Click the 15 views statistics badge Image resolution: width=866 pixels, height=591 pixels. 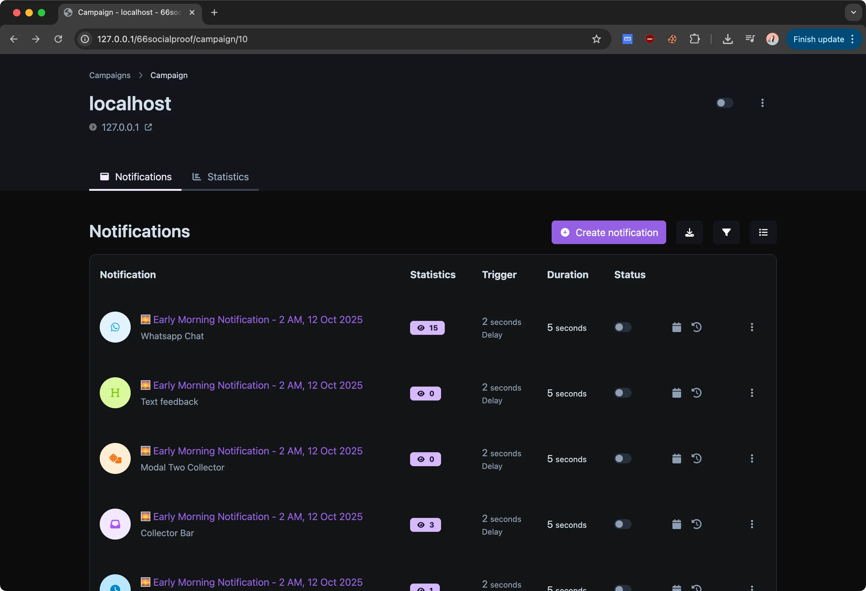click(x=427, y=328)
